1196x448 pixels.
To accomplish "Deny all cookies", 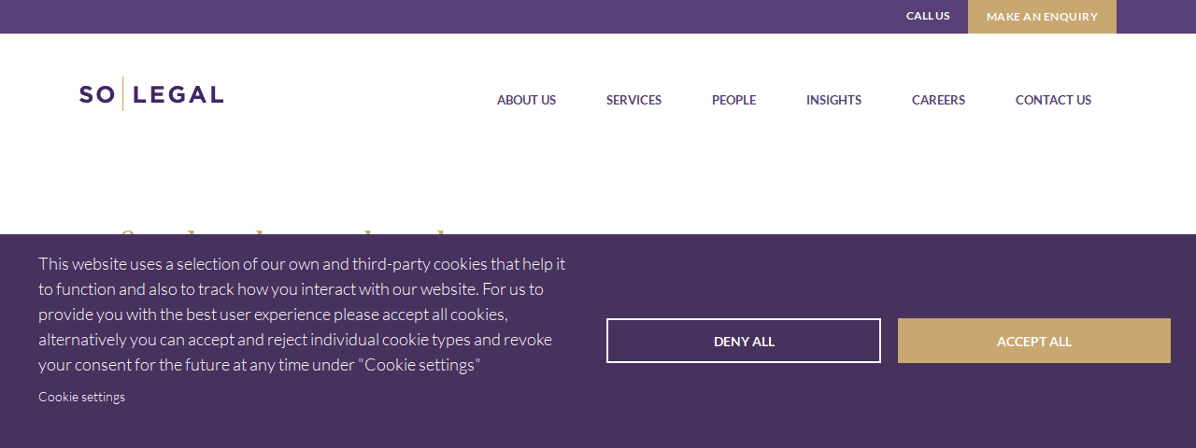I will click(x=744, y=341).
